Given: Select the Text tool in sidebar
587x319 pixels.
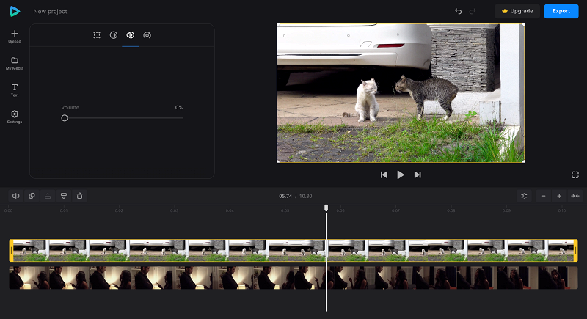Looking at the screenshot, I should [15, 90].
